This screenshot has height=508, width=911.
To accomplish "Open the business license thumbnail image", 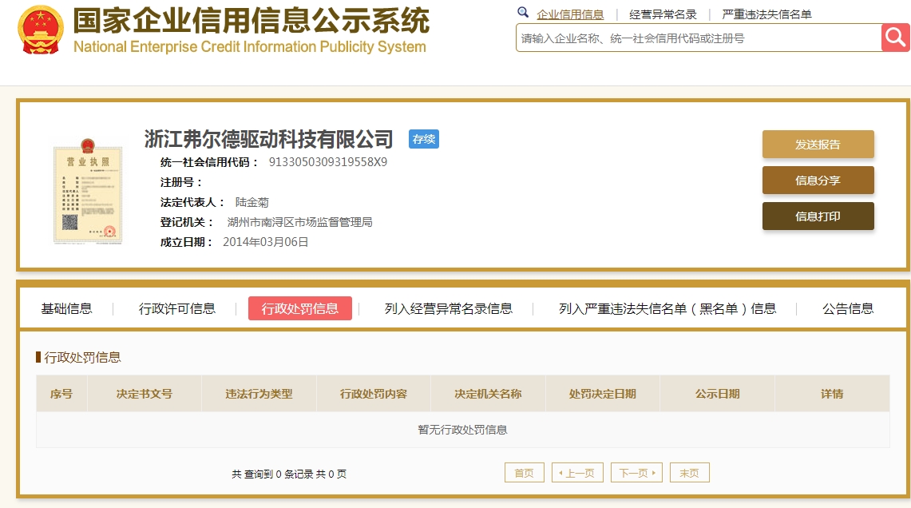I will pos(88,191).
